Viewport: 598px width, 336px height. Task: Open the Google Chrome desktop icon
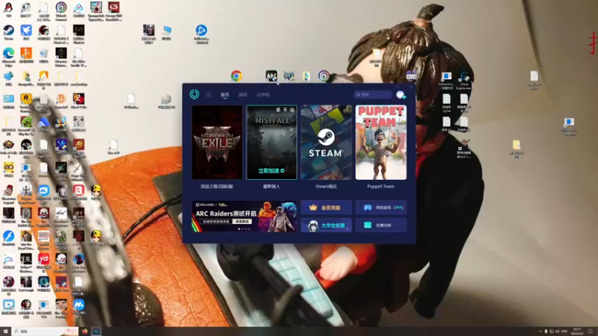(236, 76)
